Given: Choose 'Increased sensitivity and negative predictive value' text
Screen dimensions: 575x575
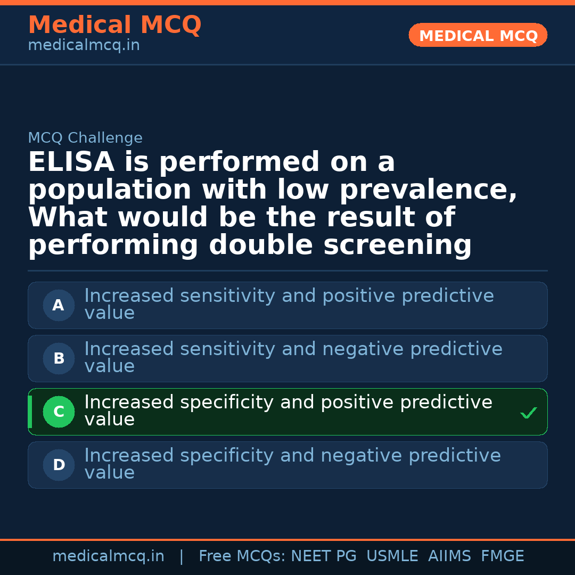Looking at the screenshot, I should click(293, 357).
